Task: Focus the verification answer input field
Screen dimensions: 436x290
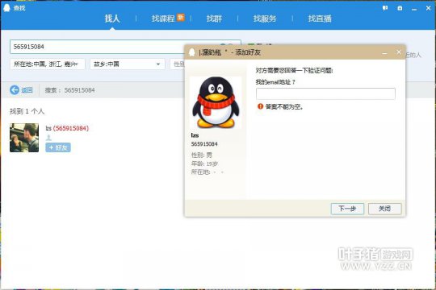Action: tap(325, 93)
